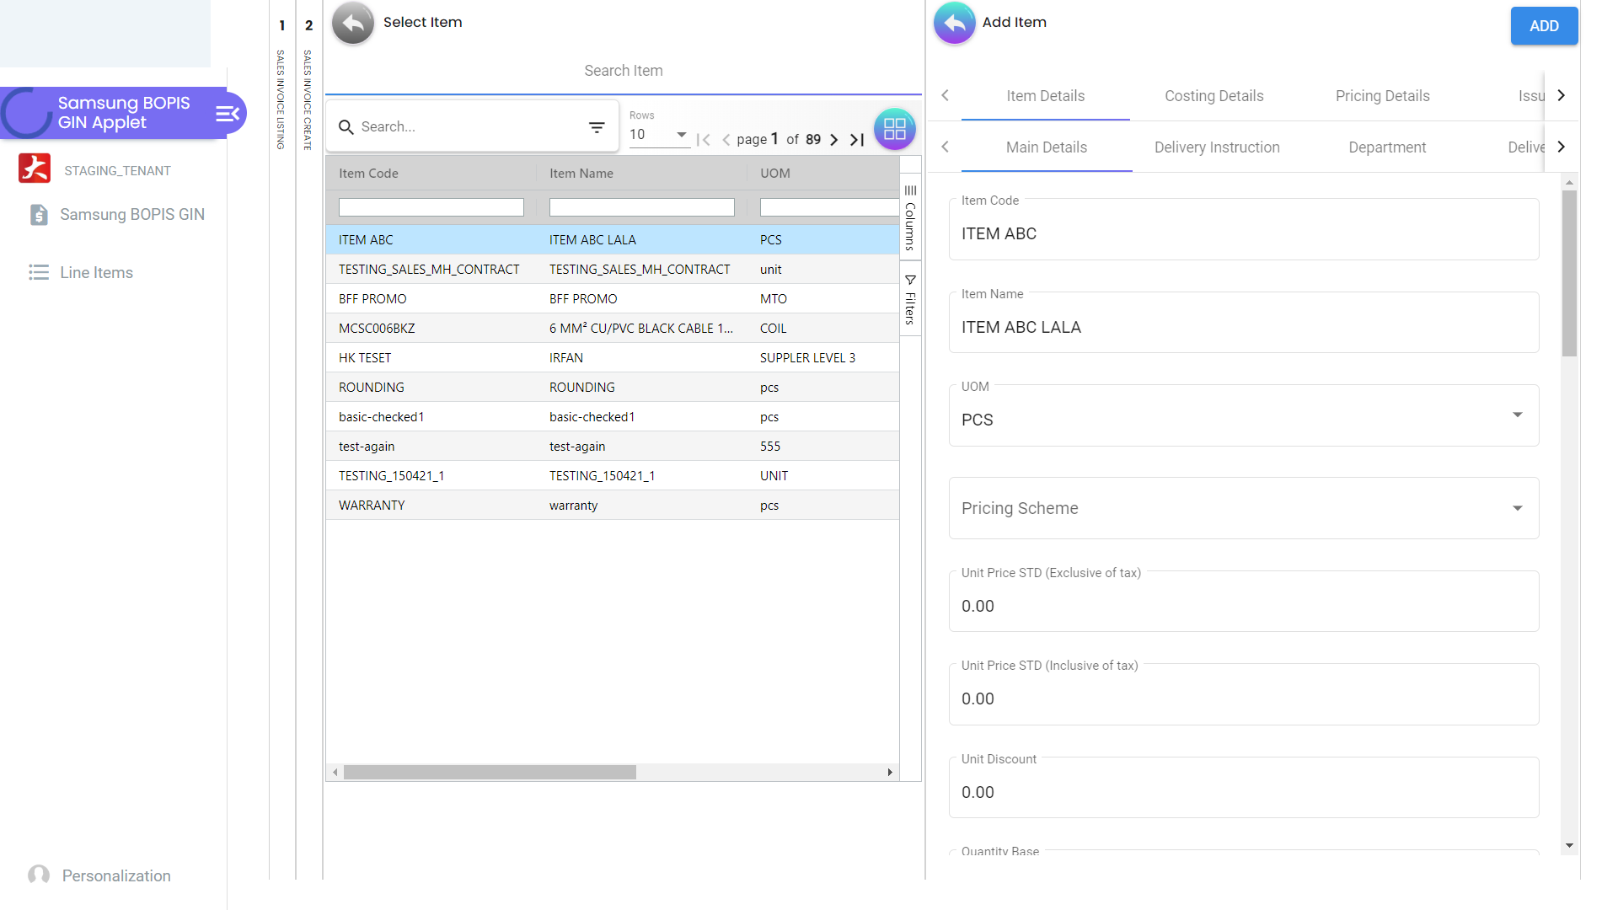Image resolution: width=1618 pixels, height=910 pixels.
Task: Click the horizontal scrollbar thumb of grid
Action: pos(489,773)
